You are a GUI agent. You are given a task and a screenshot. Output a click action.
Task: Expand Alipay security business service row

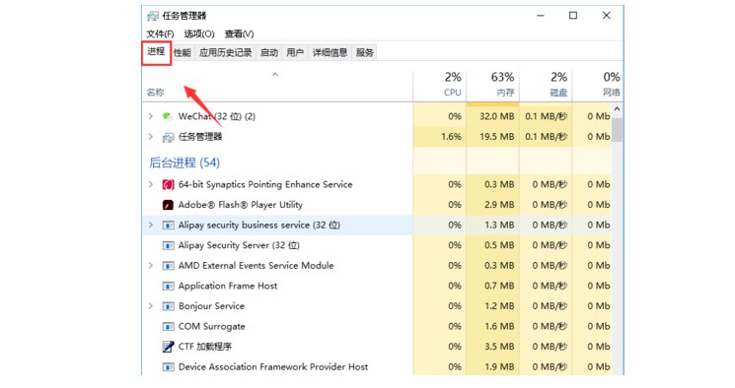151,226
